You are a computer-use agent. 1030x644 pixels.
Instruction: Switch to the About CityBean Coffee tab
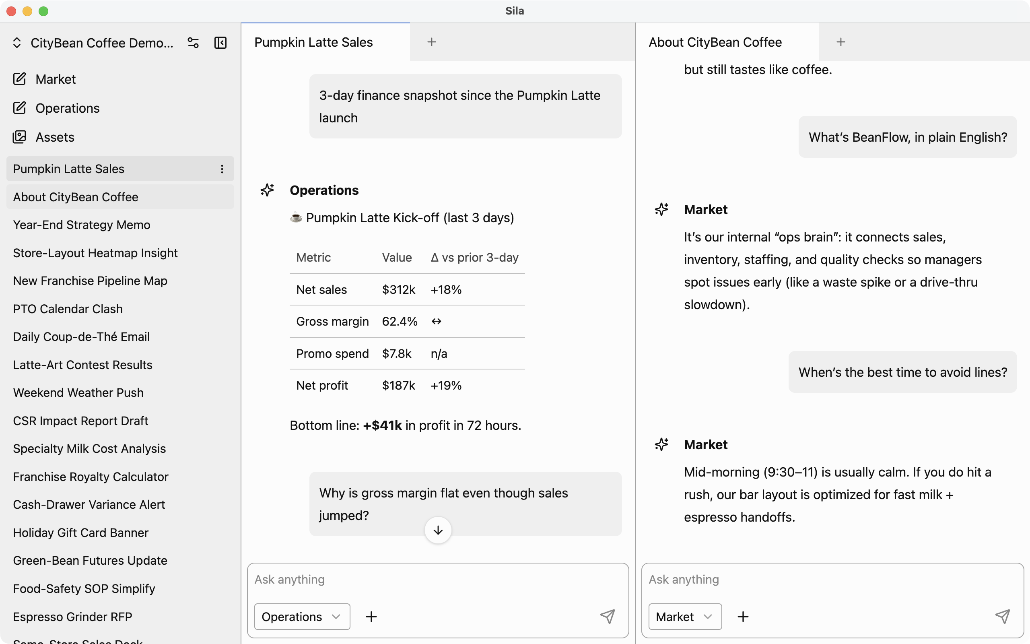[x=715, y=42]
